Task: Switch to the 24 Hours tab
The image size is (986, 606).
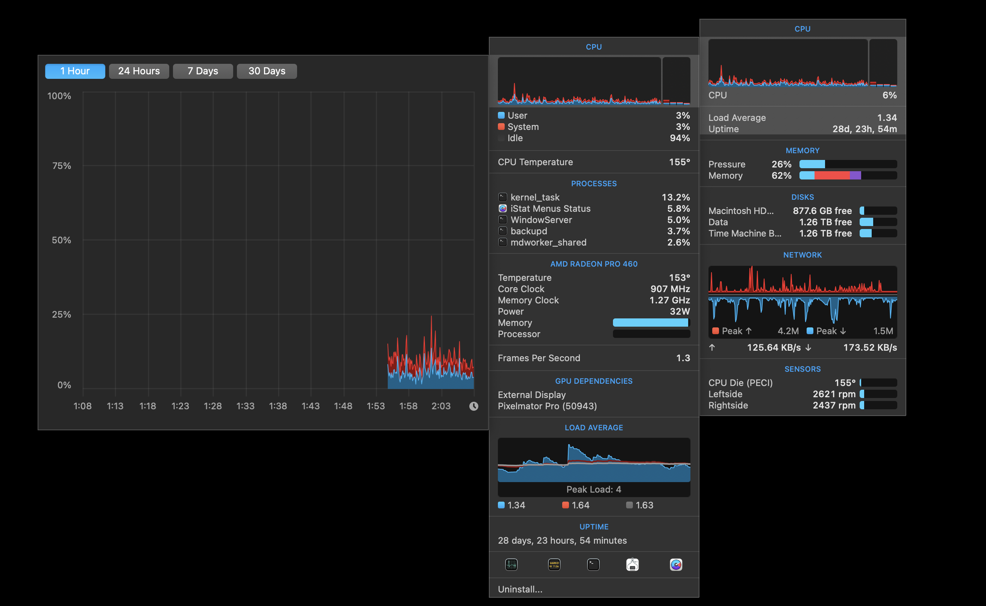Action: (x=139, y=71)
